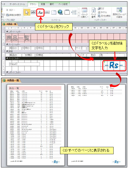Viewport: 129px width, 169px height.
Task: Select the =Now() text box in footer
Action: point(24,64)
